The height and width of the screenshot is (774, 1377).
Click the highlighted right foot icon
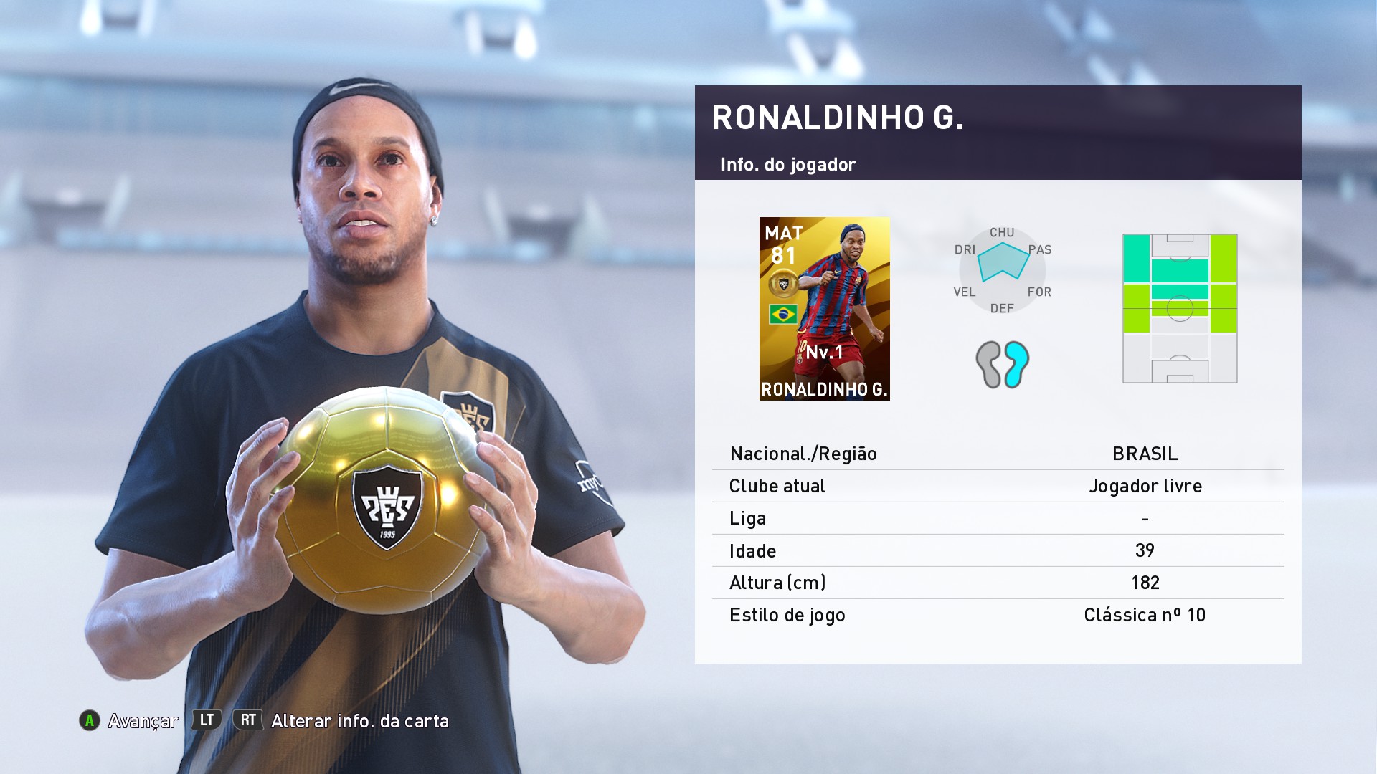(1016, 364)
